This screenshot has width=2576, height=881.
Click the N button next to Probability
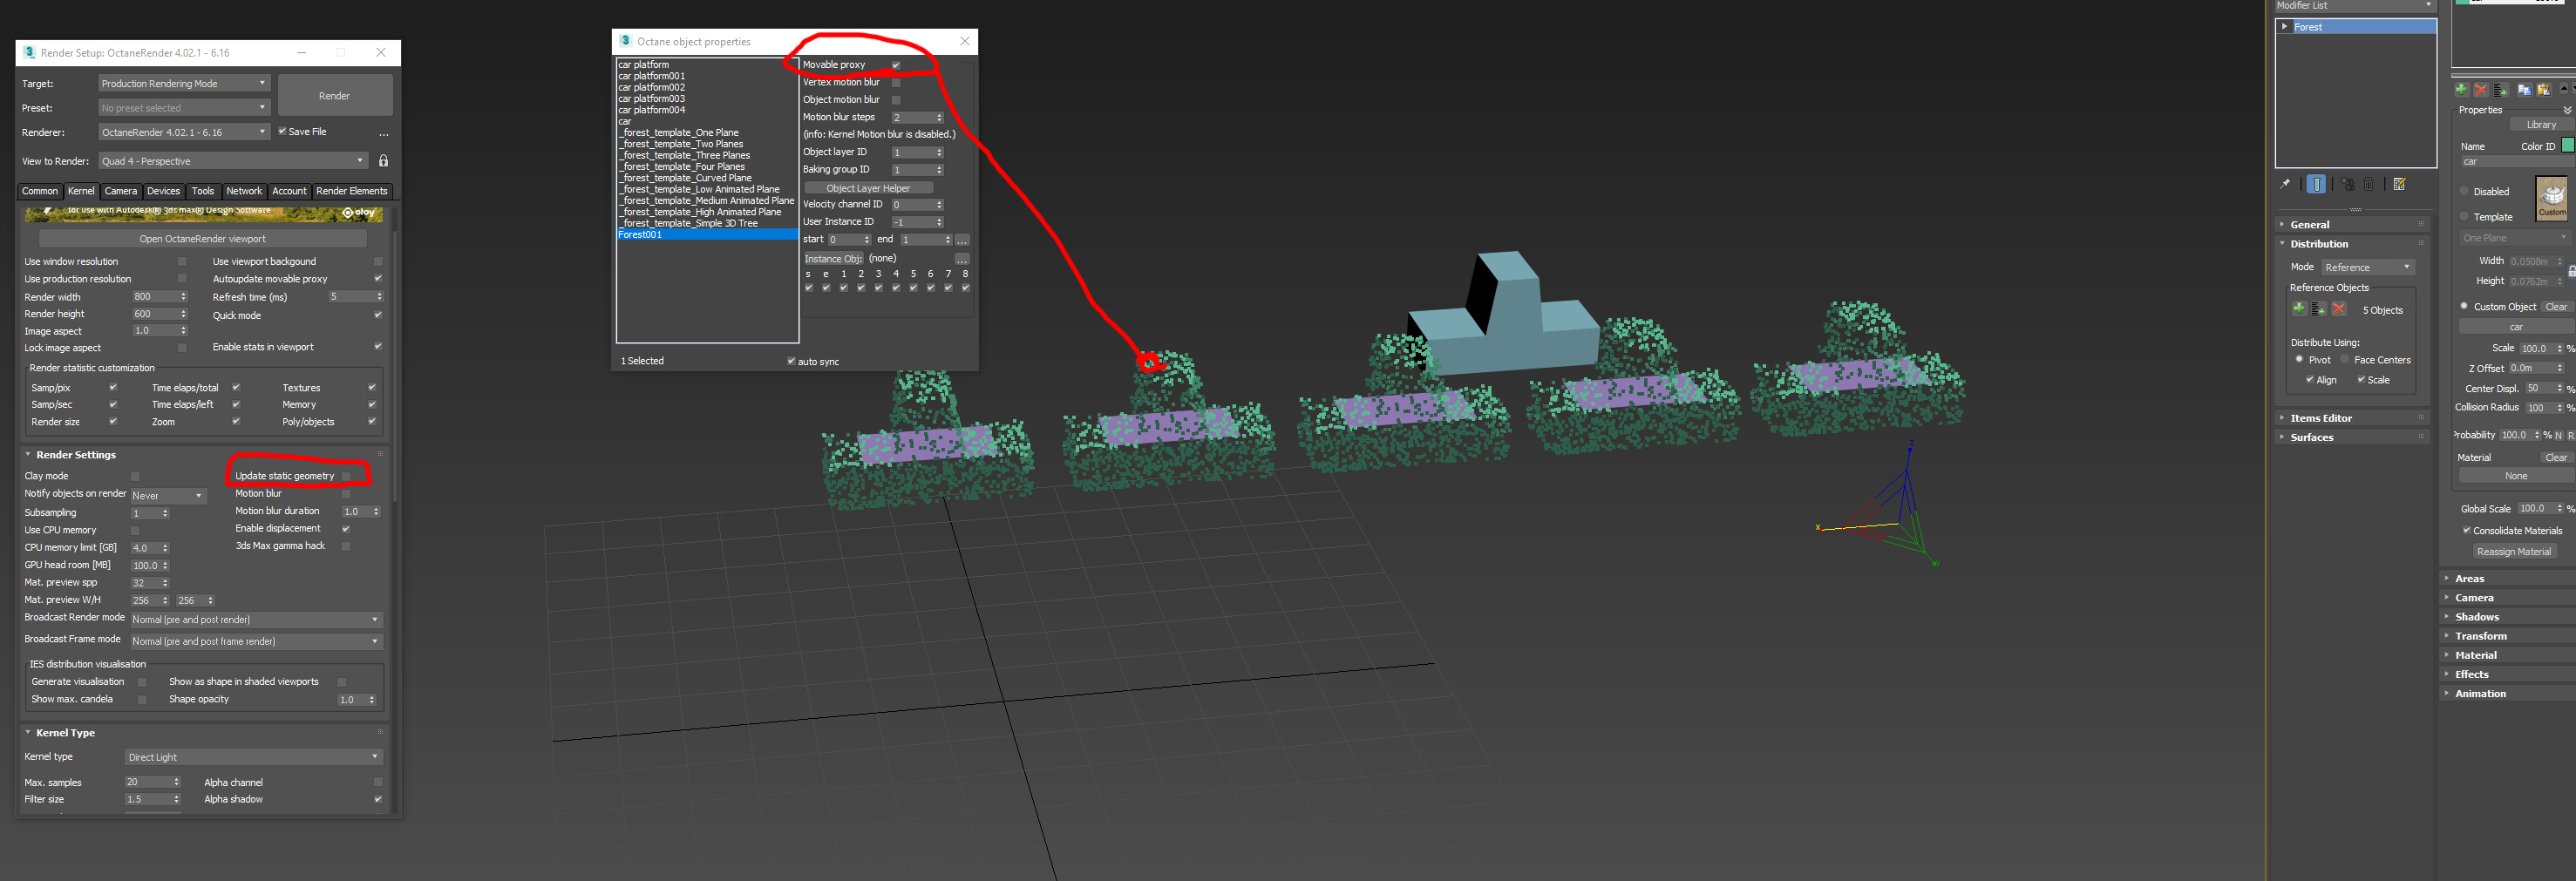[2558, 435]
